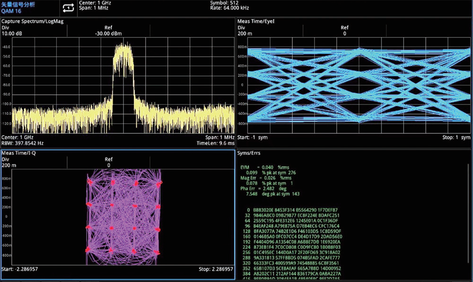
Task: Select the Meas Time/I-Q panel title
Action: [18, 153]
